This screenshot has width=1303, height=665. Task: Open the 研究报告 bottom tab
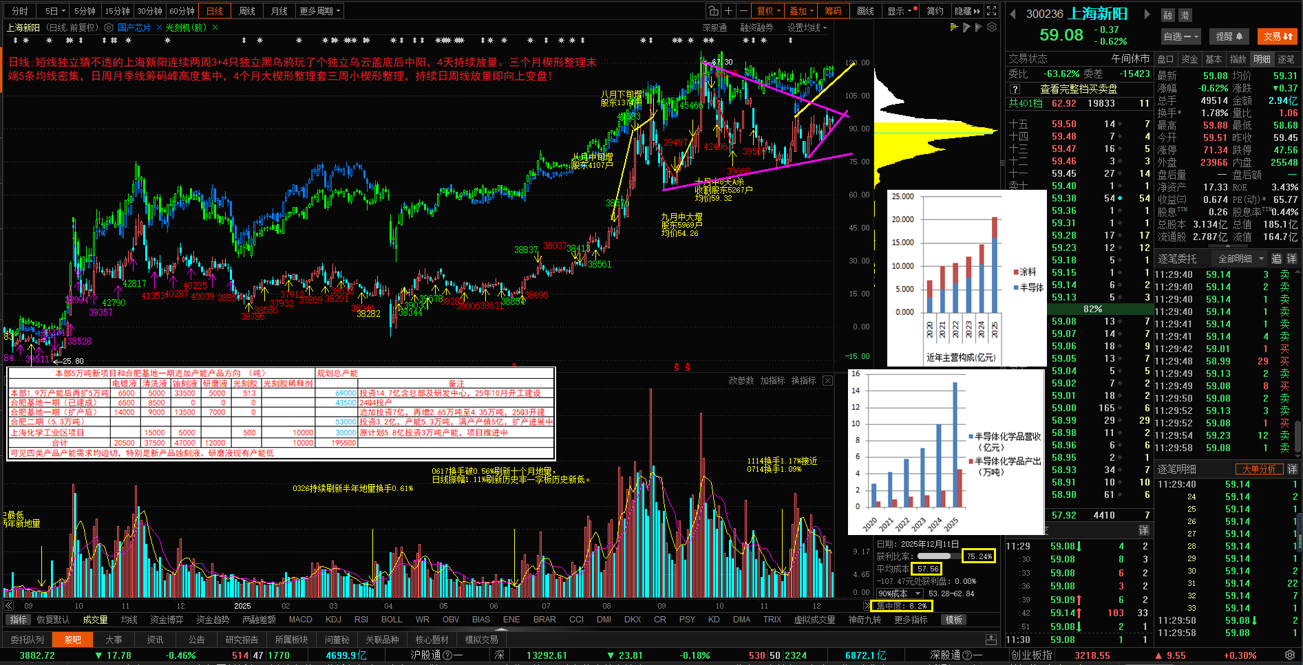coord(242,640)
